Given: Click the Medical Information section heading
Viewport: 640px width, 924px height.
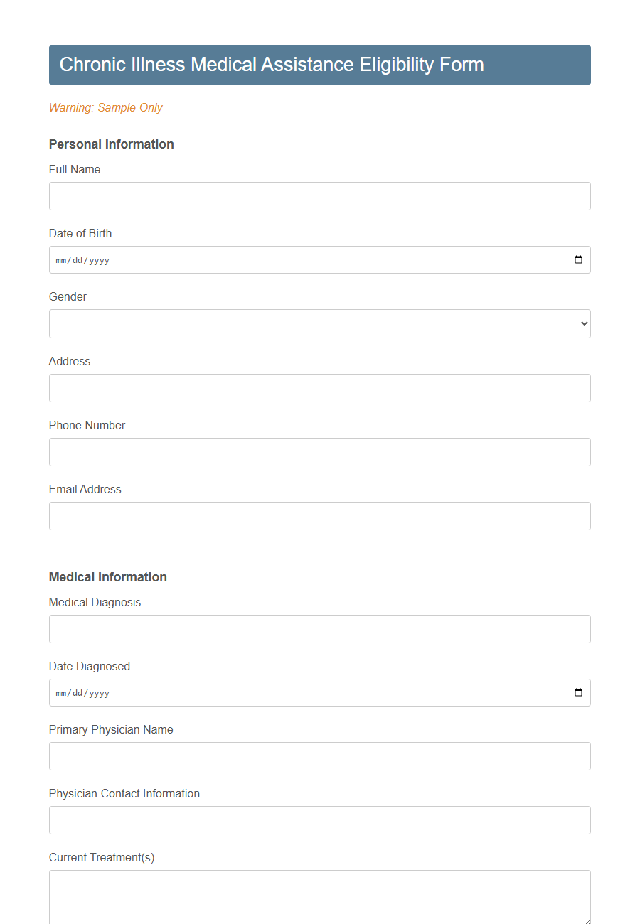Looking at the screenshot, I should pos(107,577).
